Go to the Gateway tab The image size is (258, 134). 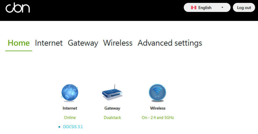(x=83, y=43)
